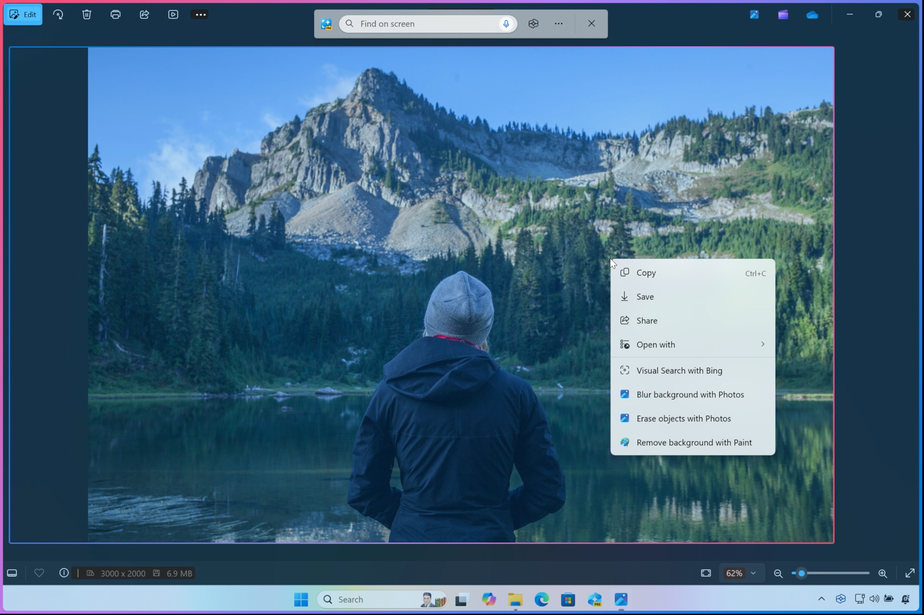Select Blur background with Photos
The width and height of the screenshot is (924, 615).
point(690,394)
